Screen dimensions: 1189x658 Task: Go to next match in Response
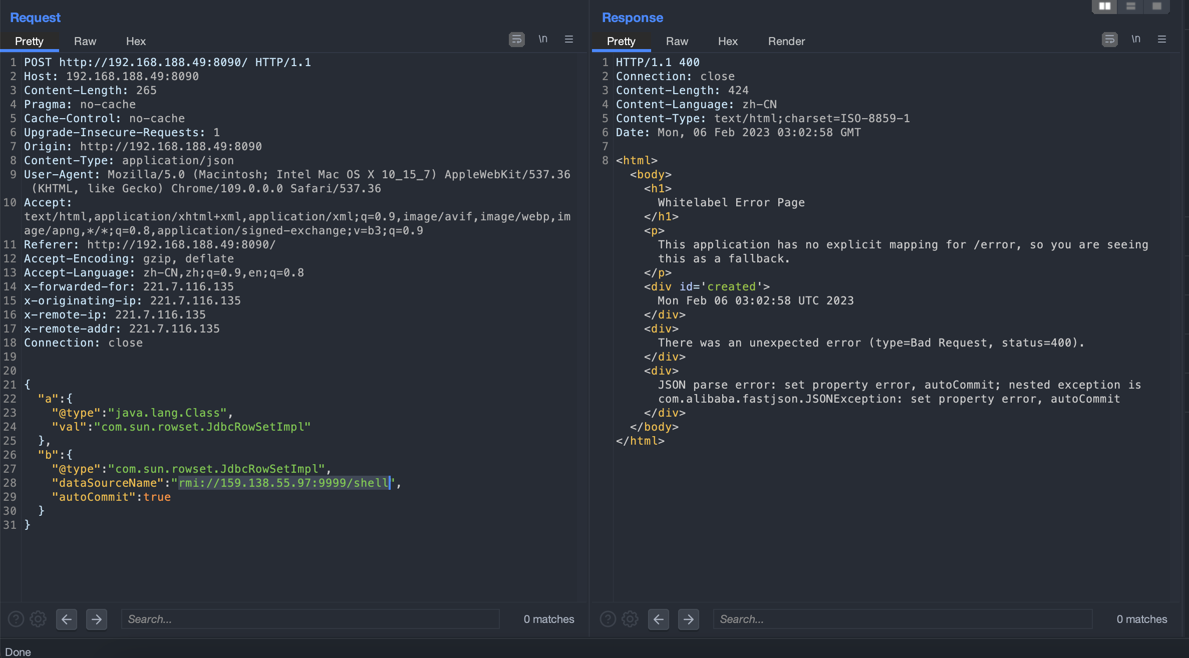click(x=689, y=619)
